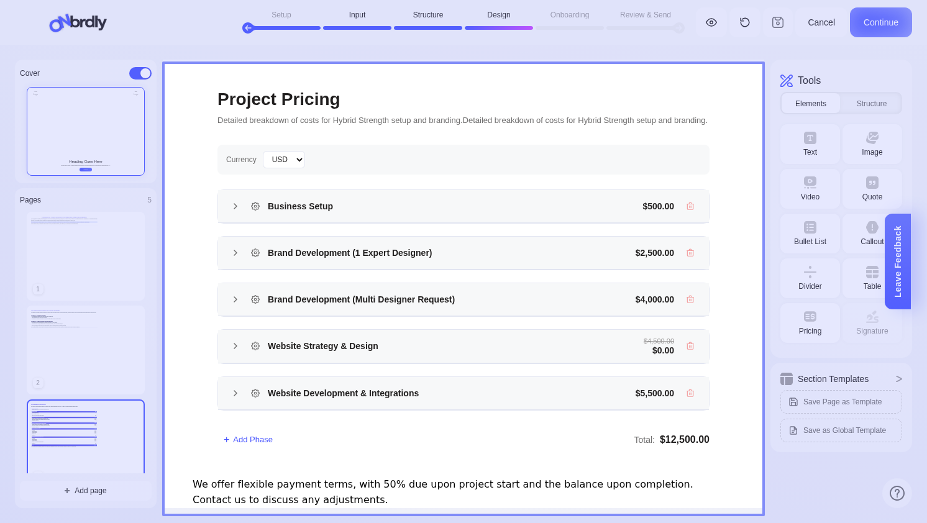
Task: Expand Section Templates arrow
Action: (898, 379)
